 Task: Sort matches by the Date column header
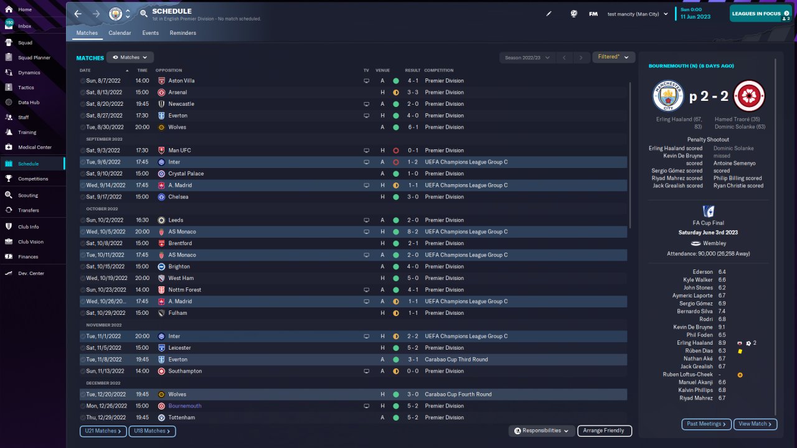coord(85,70)
